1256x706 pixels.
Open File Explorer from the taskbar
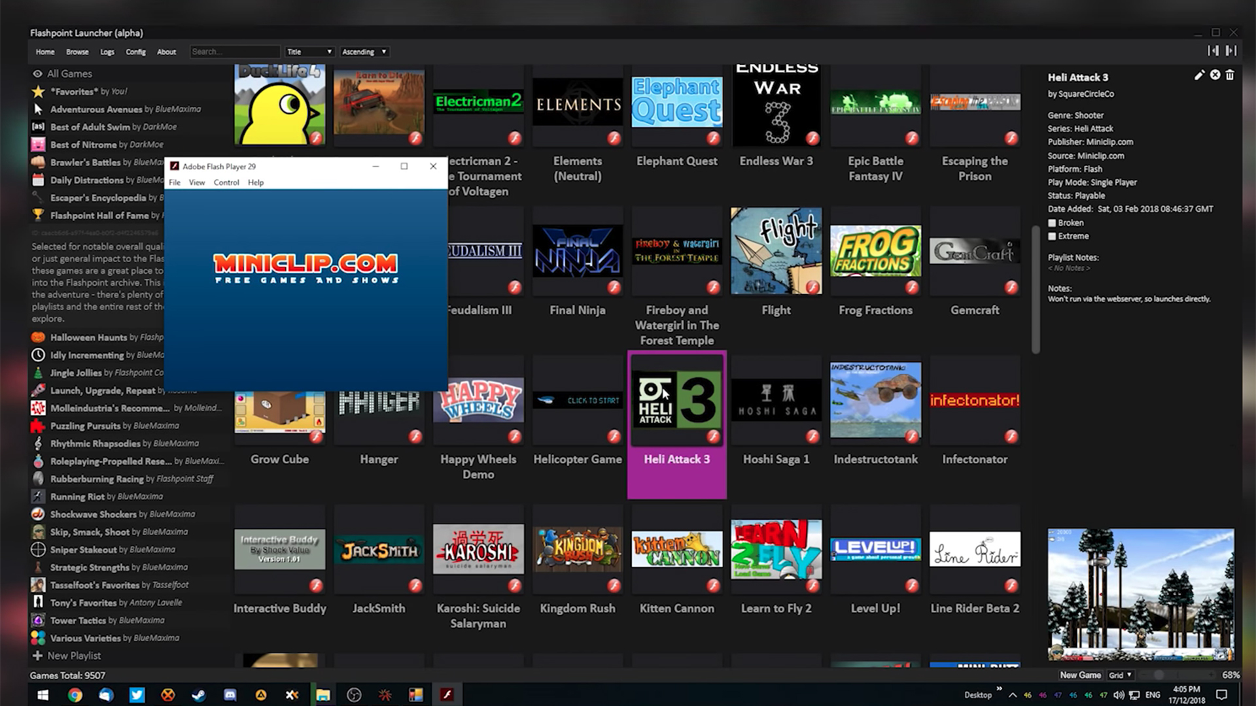pos(323,695)
